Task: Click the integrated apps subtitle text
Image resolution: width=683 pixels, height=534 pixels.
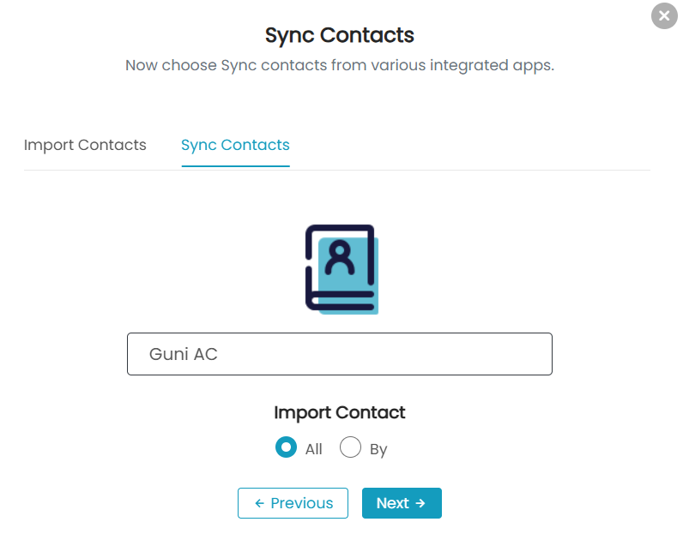Action: click(340, 65)
